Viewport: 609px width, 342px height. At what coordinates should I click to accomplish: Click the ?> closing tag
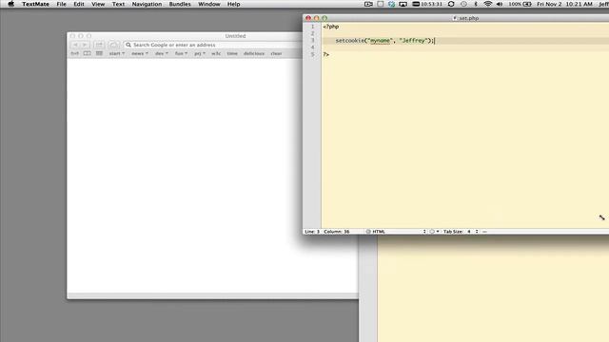pos(325,55)
